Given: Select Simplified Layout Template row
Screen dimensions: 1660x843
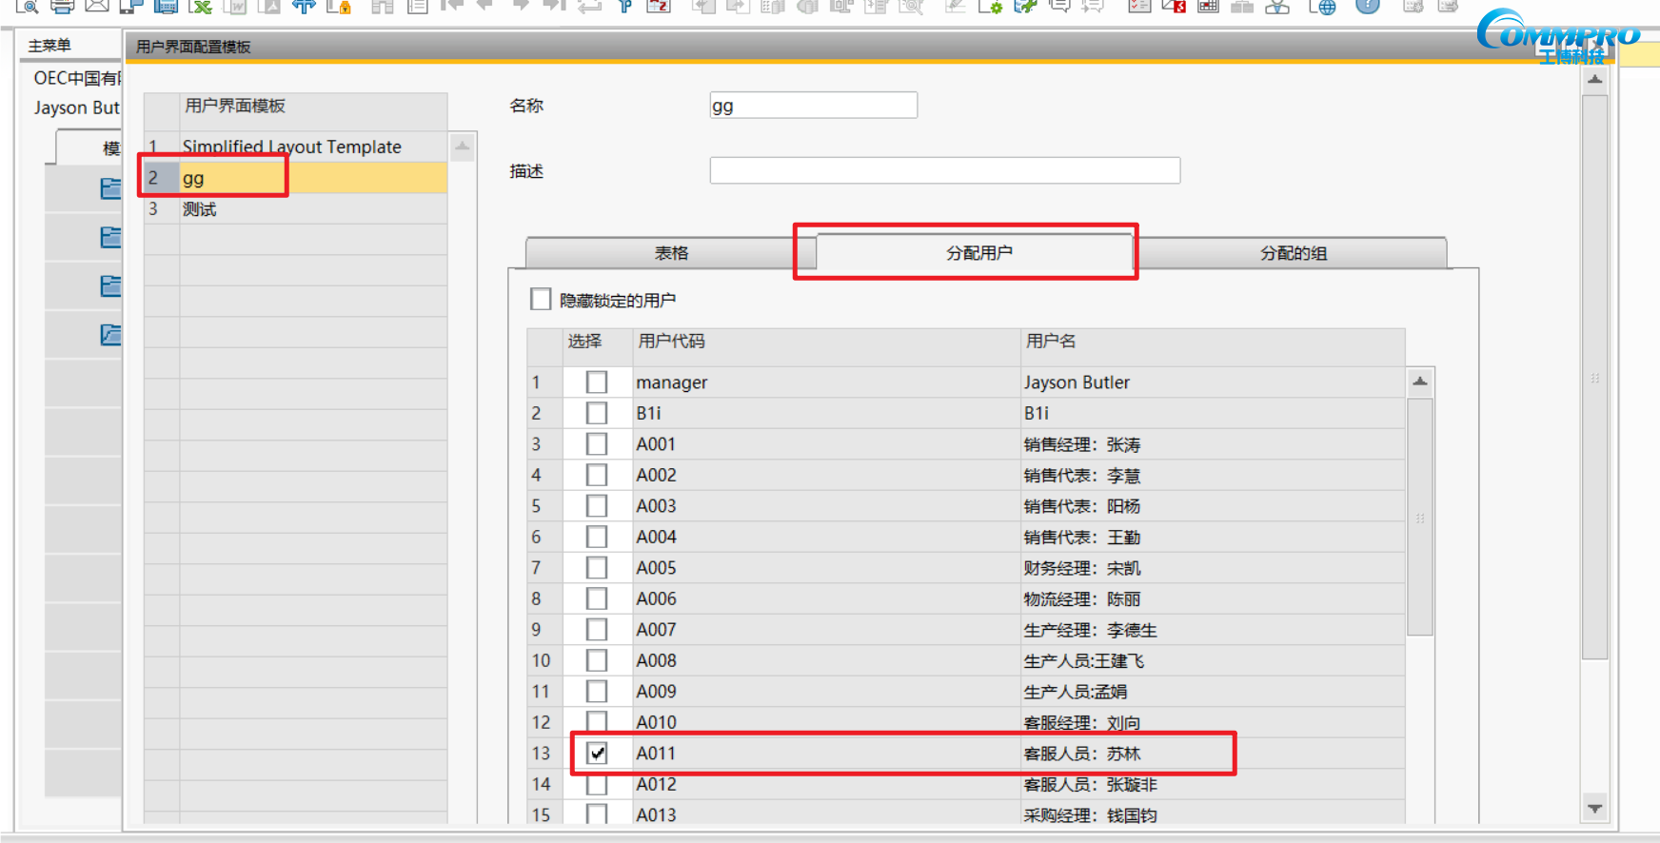Looking at the screenshot, I should (x=291, y=147).
